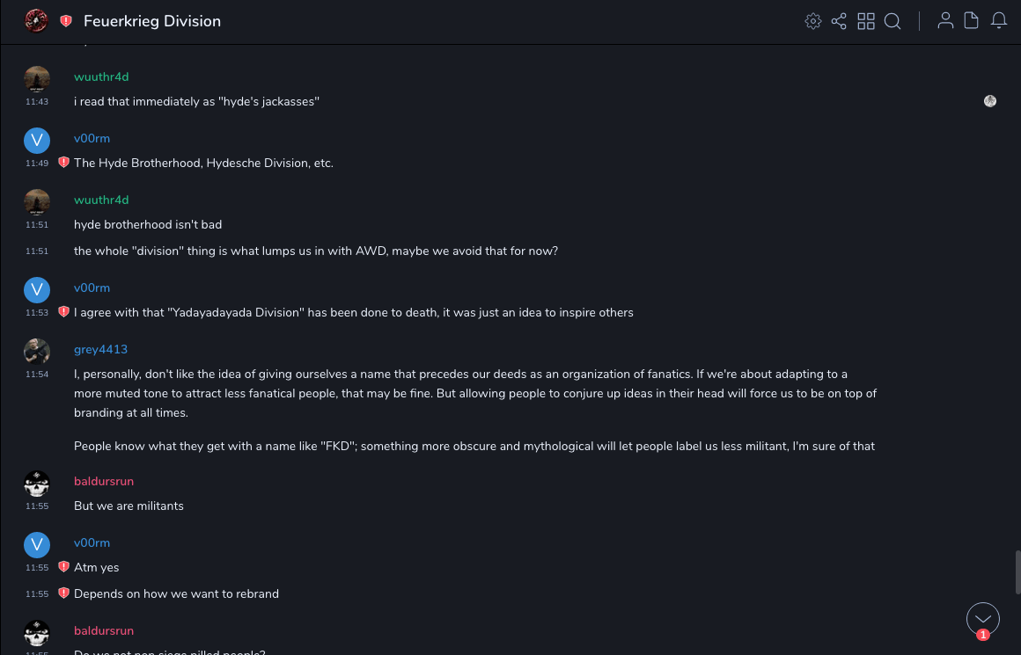
Task: Jump to latest message arrow button
Action: [x=983, y=619]
